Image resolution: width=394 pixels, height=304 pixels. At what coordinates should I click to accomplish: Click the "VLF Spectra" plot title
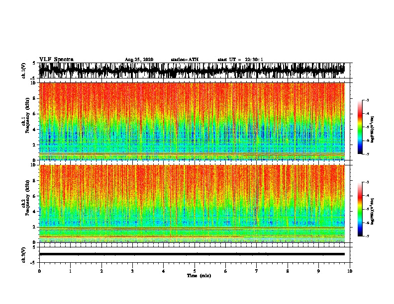[x=56, y=60]
